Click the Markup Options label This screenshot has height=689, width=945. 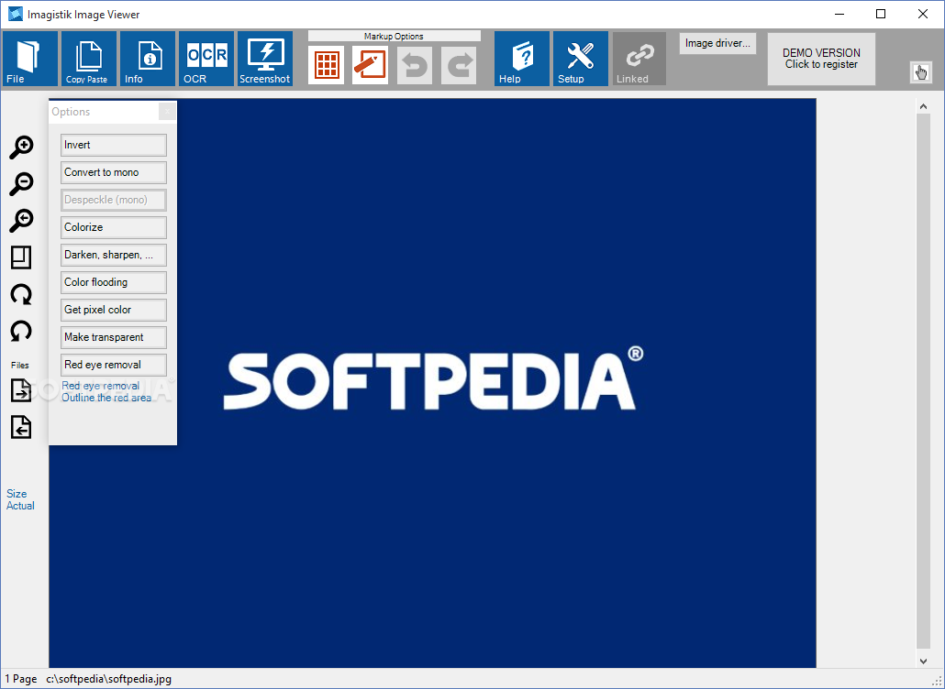(x=395, y=36)
